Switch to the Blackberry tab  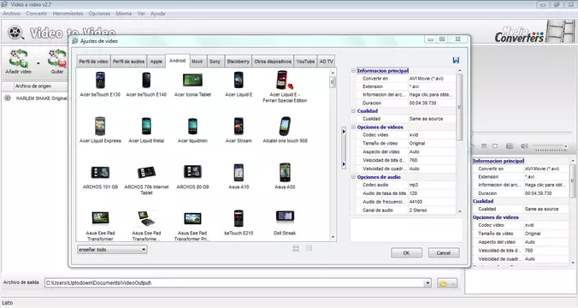point(238,62)
